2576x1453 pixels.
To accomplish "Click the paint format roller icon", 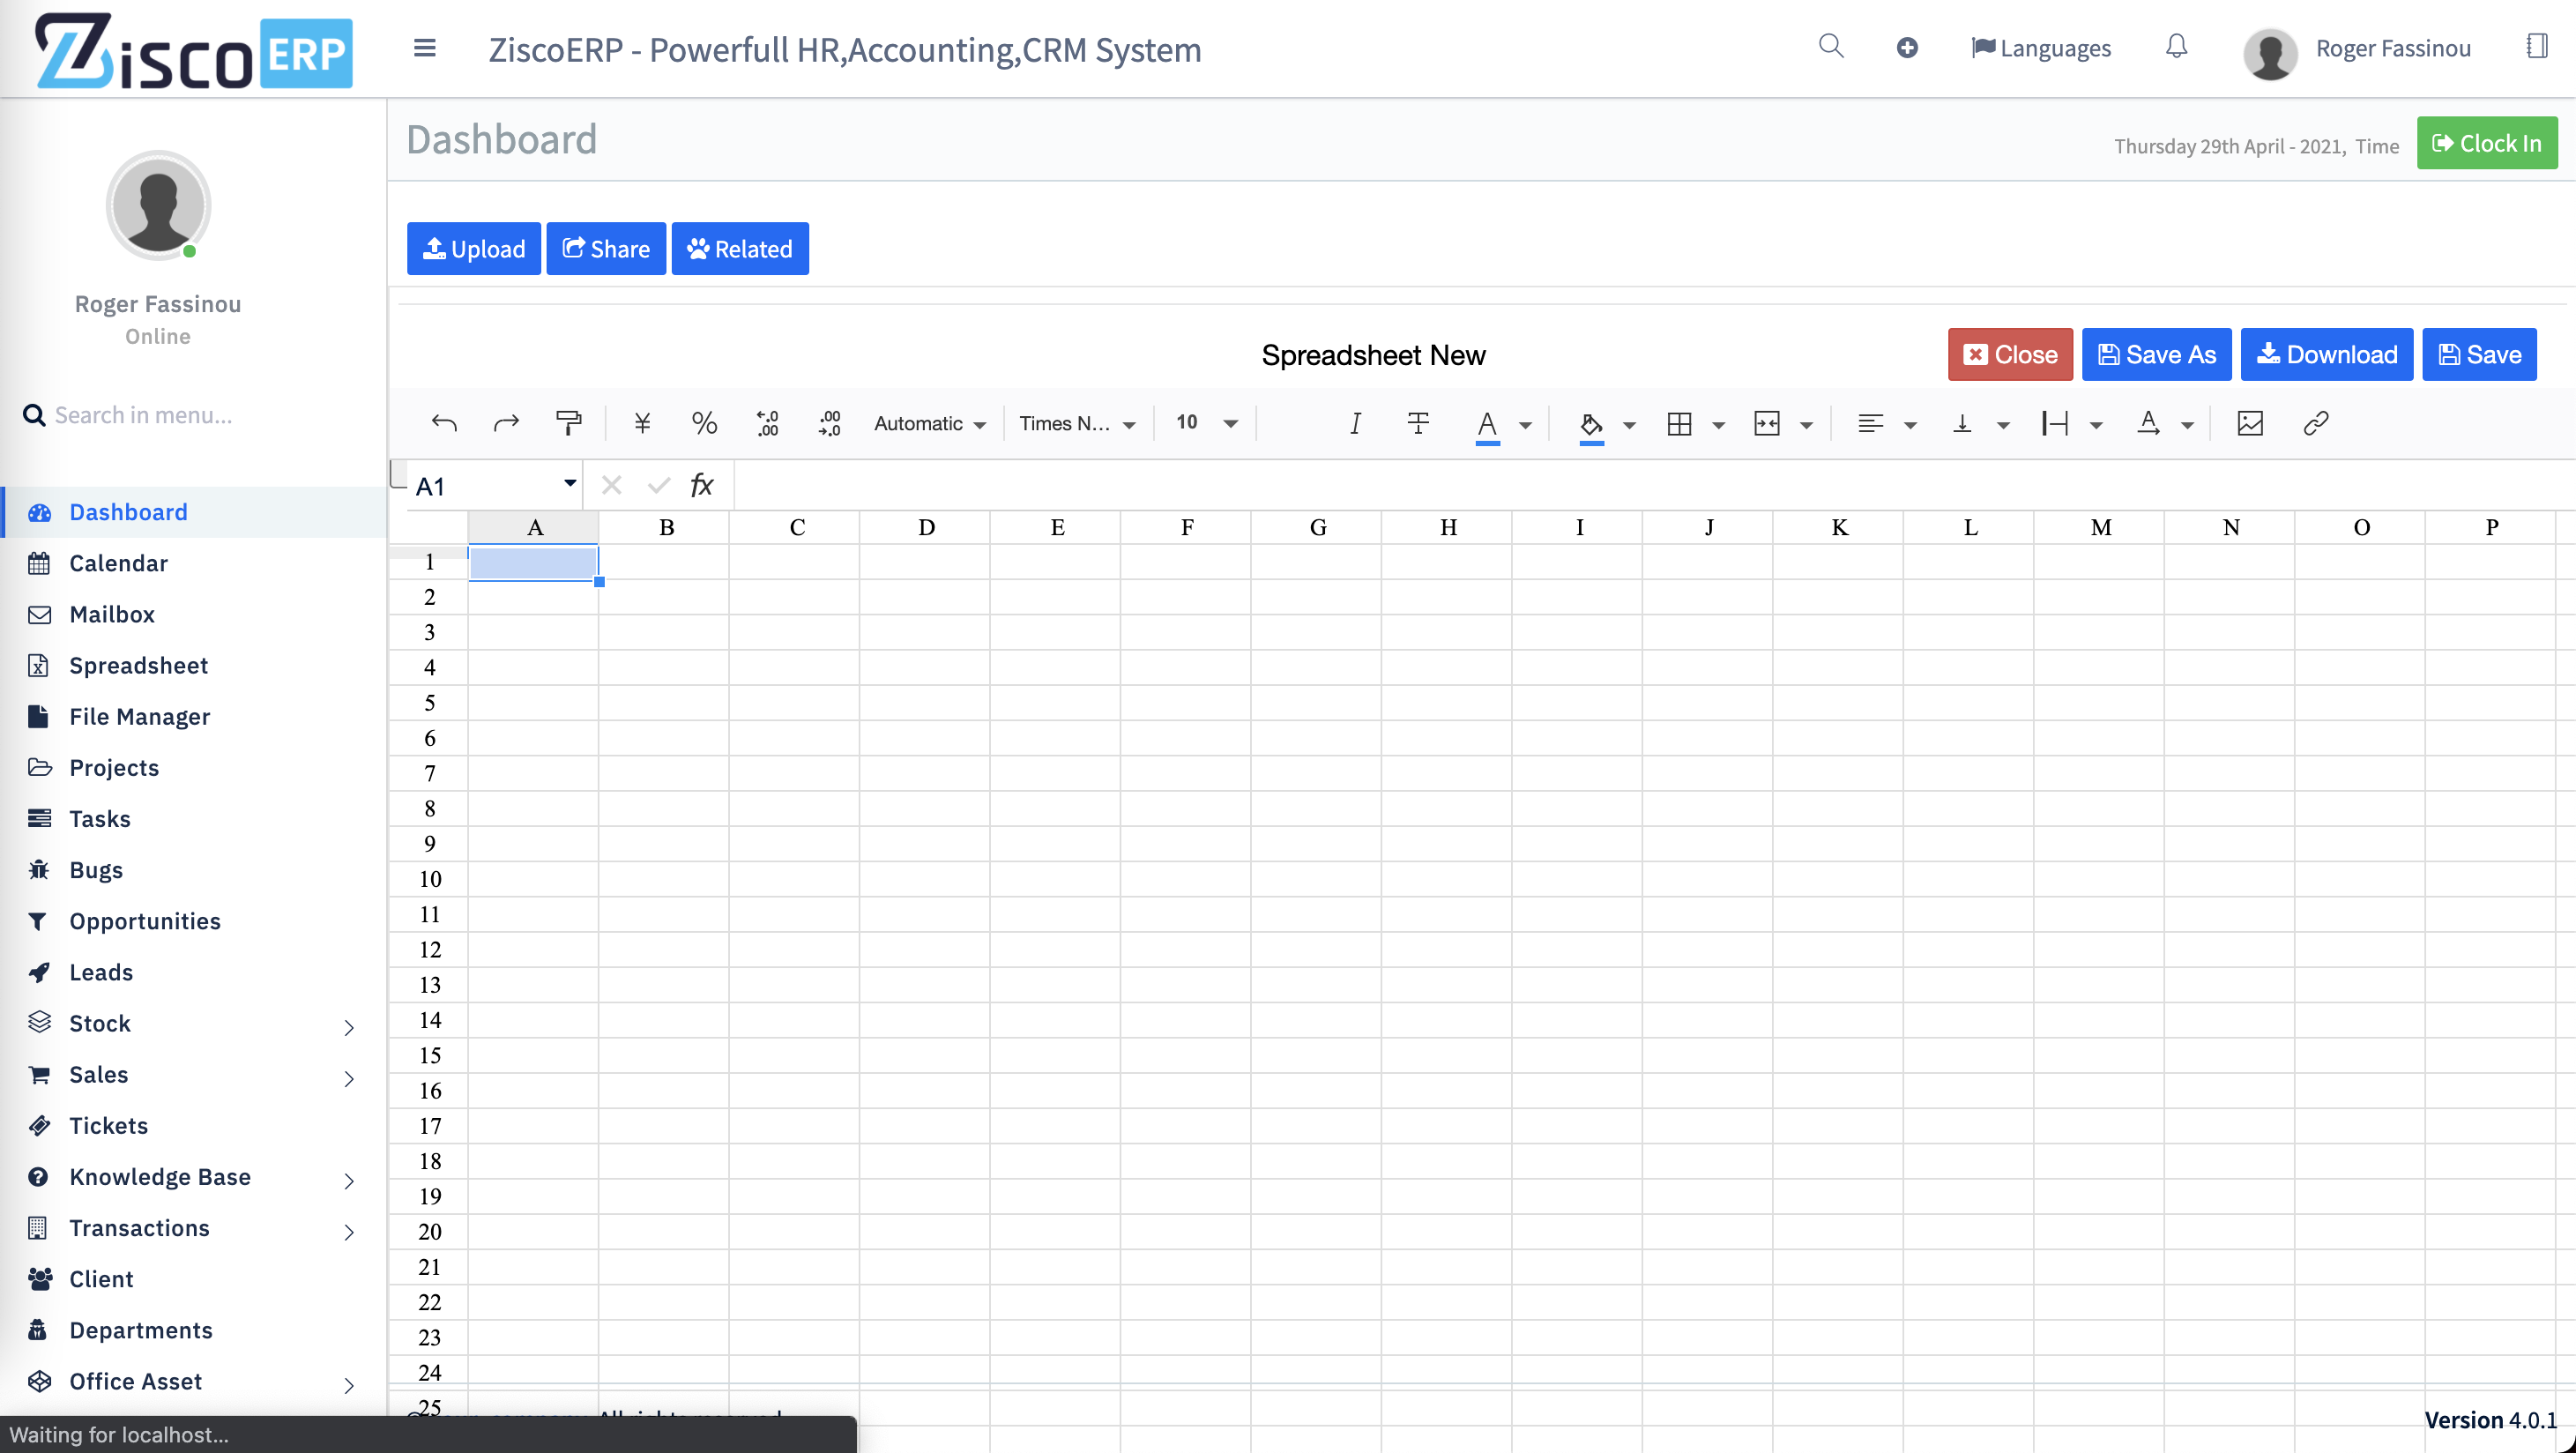I will [568, 423].
